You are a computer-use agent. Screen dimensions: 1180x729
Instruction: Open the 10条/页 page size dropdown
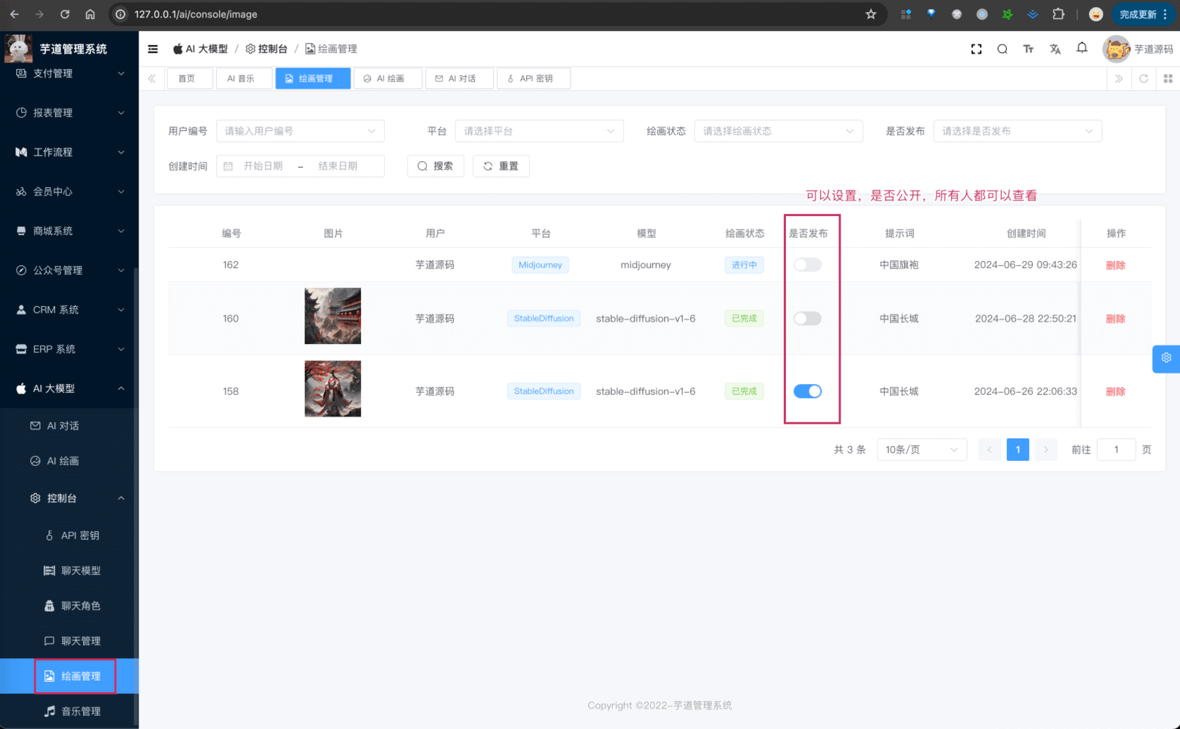tap(922, 450)
